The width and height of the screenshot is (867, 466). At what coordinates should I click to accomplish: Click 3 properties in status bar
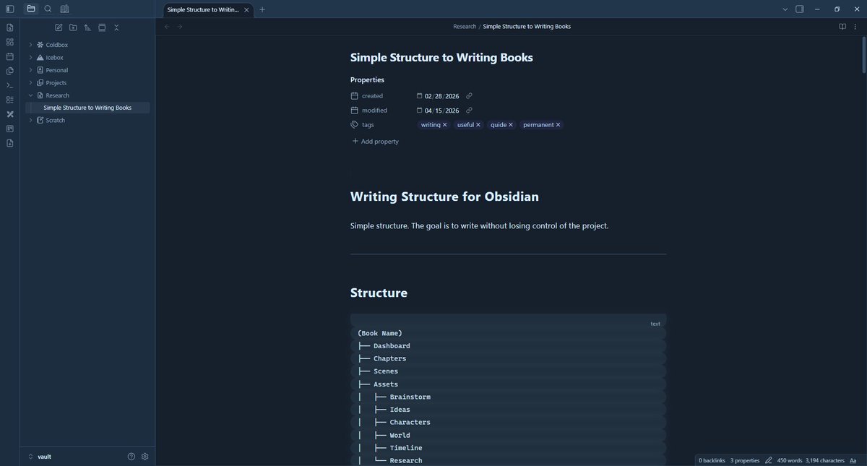pos(745,460)
